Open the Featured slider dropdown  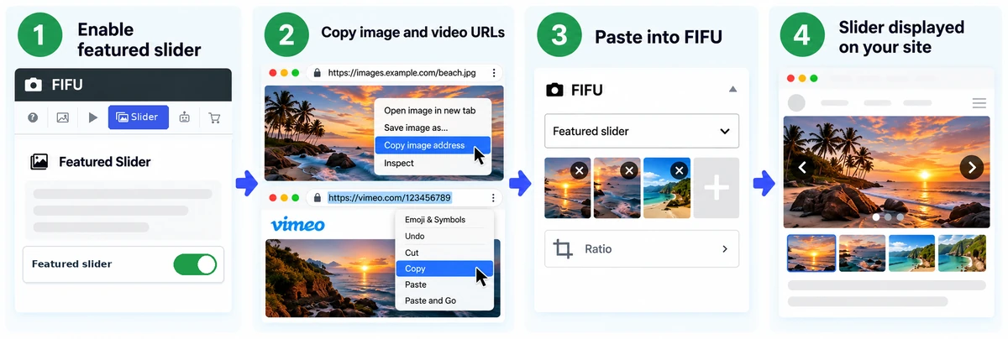[642, 131]
